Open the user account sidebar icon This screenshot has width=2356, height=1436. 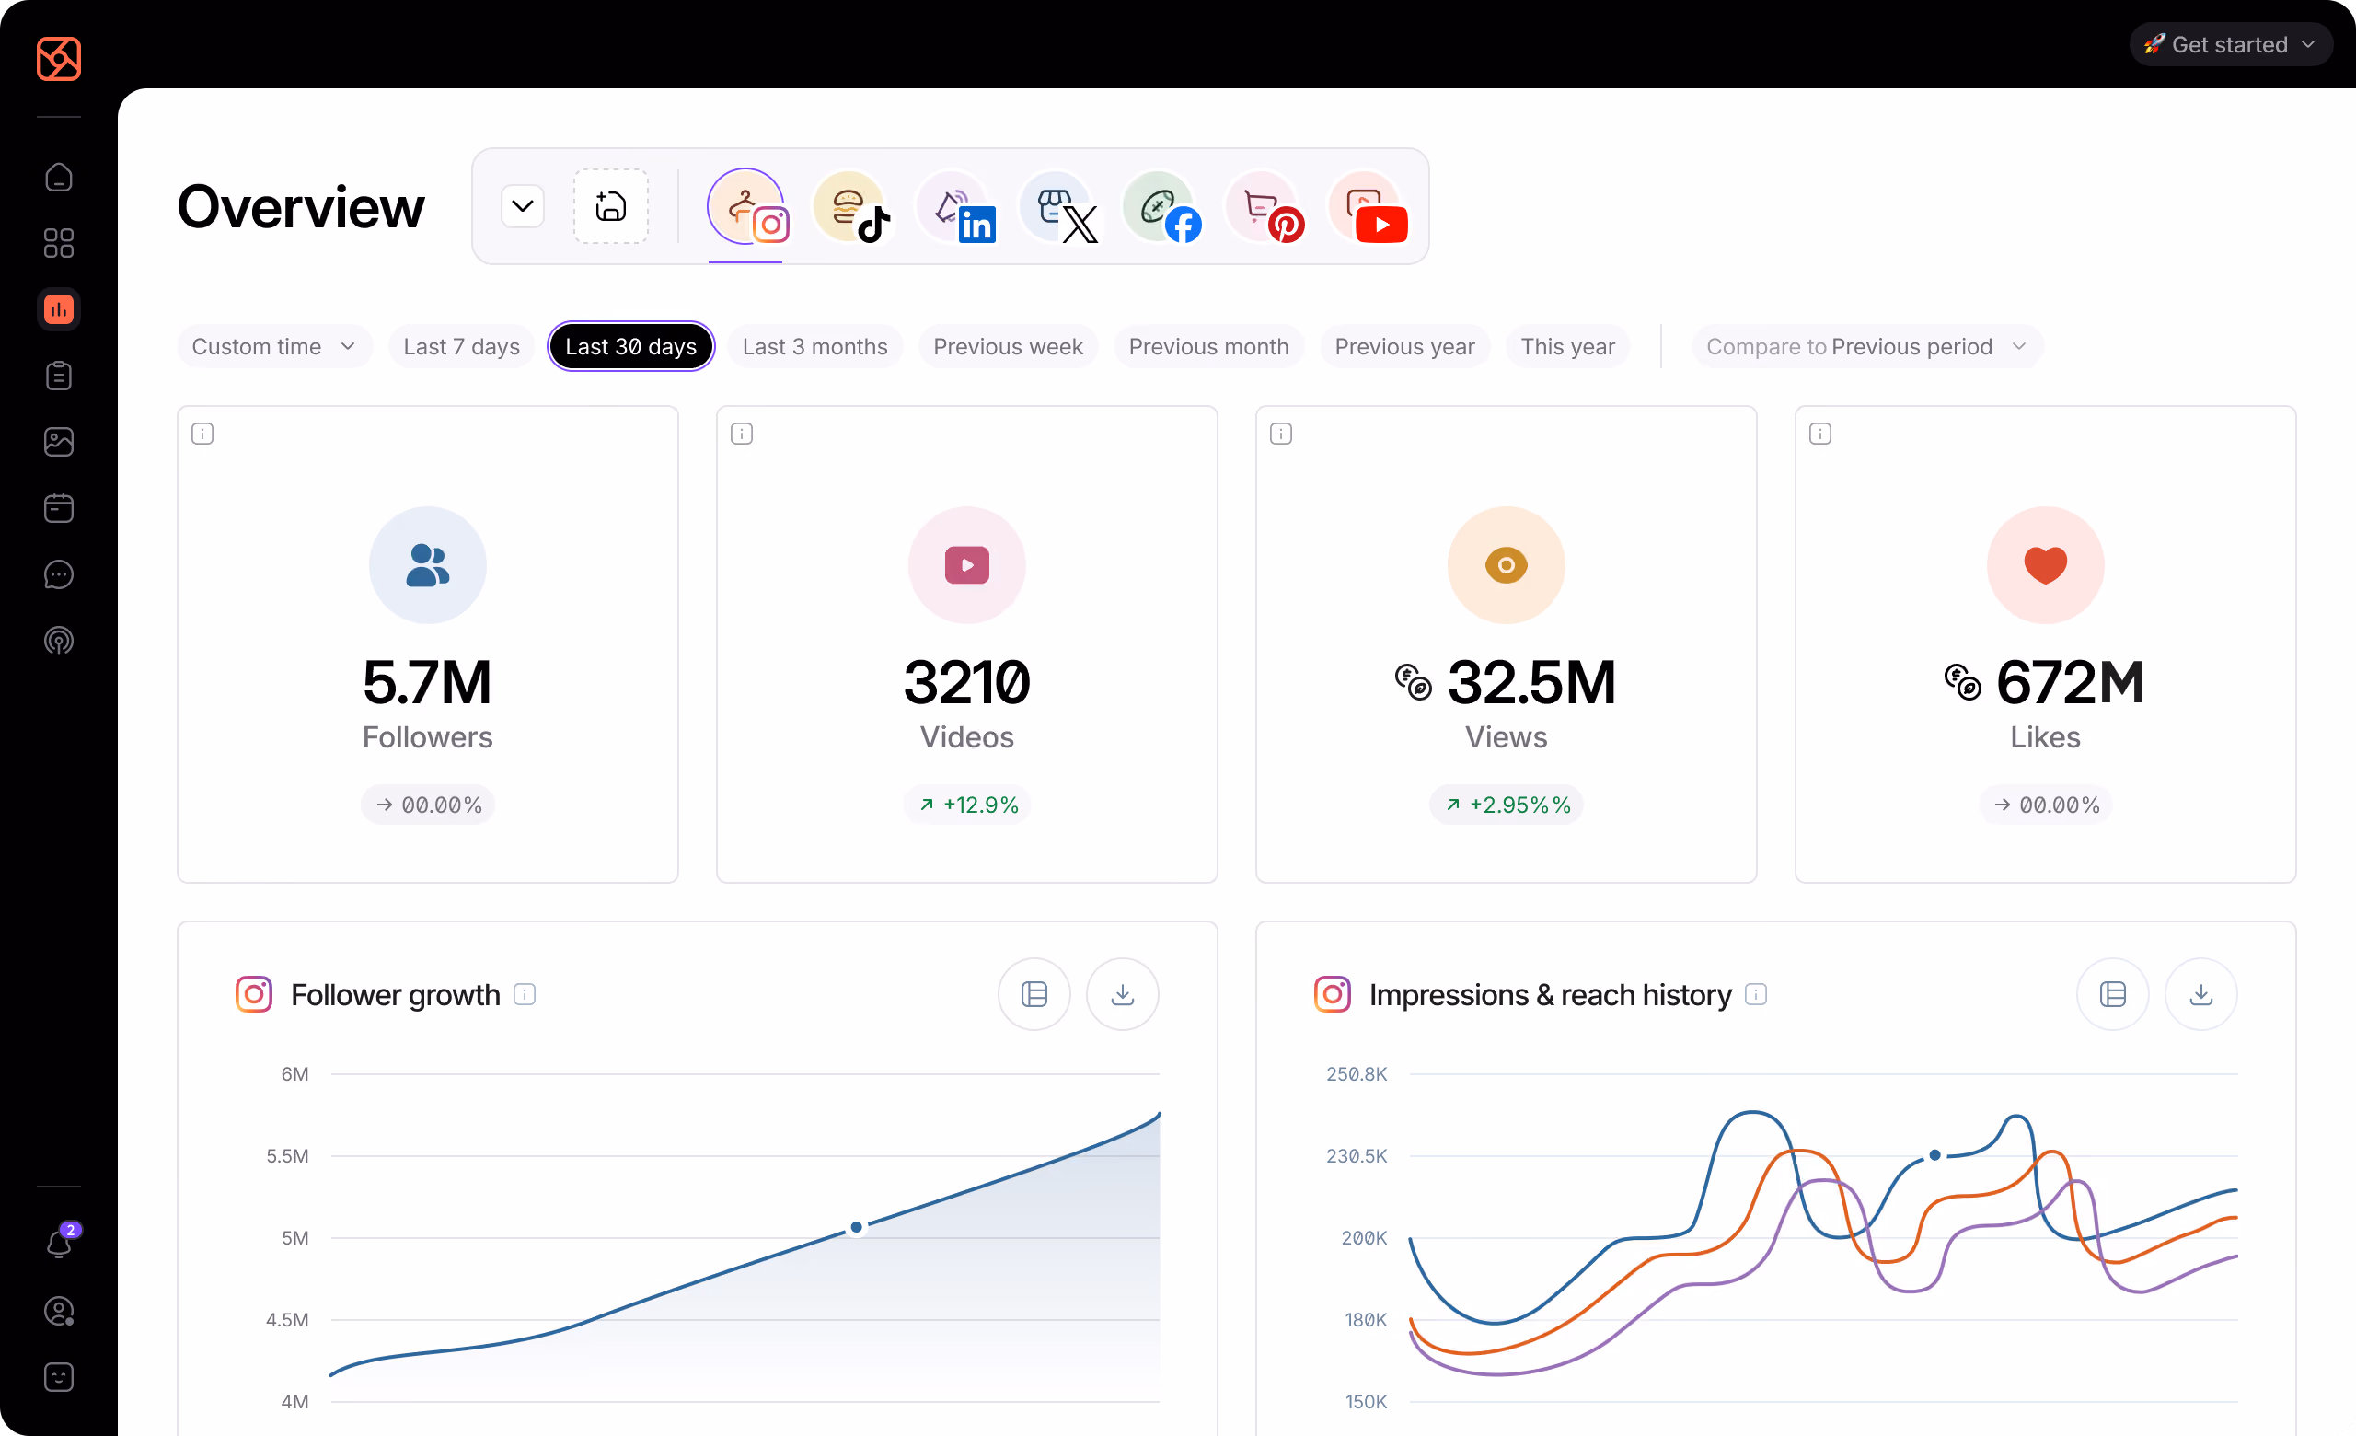tap(58, 1311)
